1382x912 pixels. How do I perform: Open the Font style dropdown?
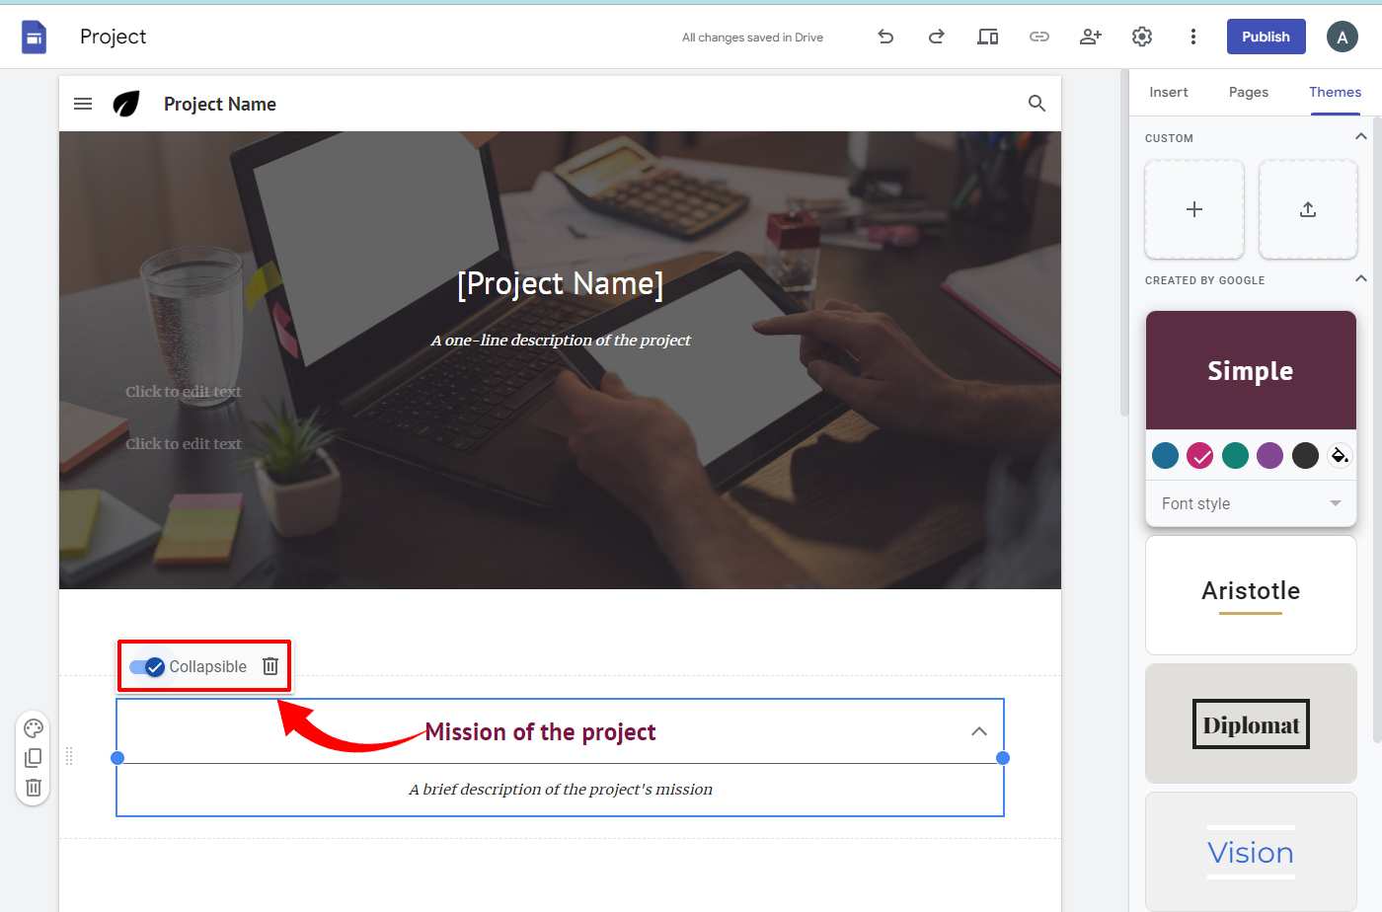pos(1251,503)
